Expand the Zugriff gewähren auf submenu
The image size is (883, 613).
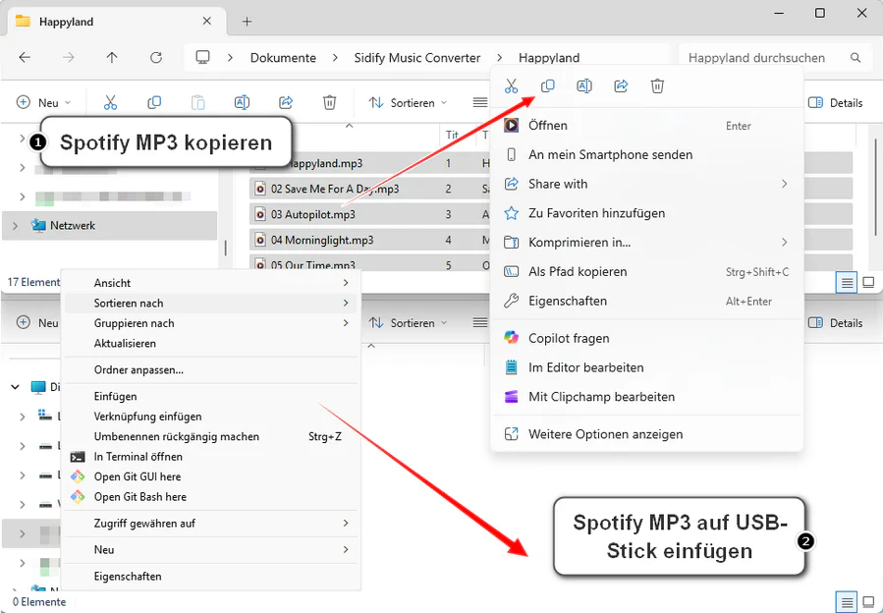tap(210, 524)
